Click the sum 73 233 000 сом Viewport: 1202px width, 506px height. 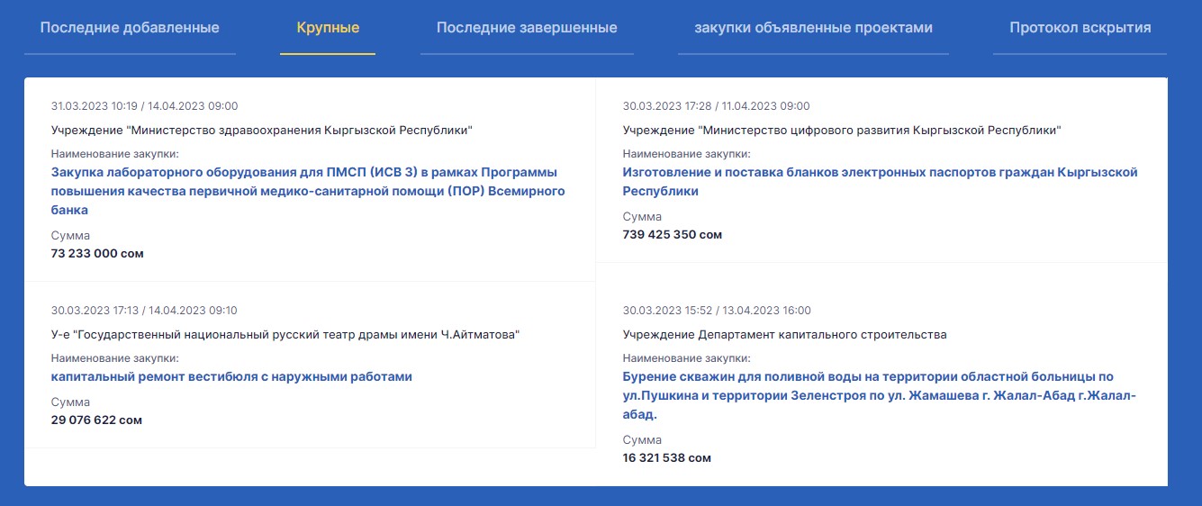[x=97, y=254]
